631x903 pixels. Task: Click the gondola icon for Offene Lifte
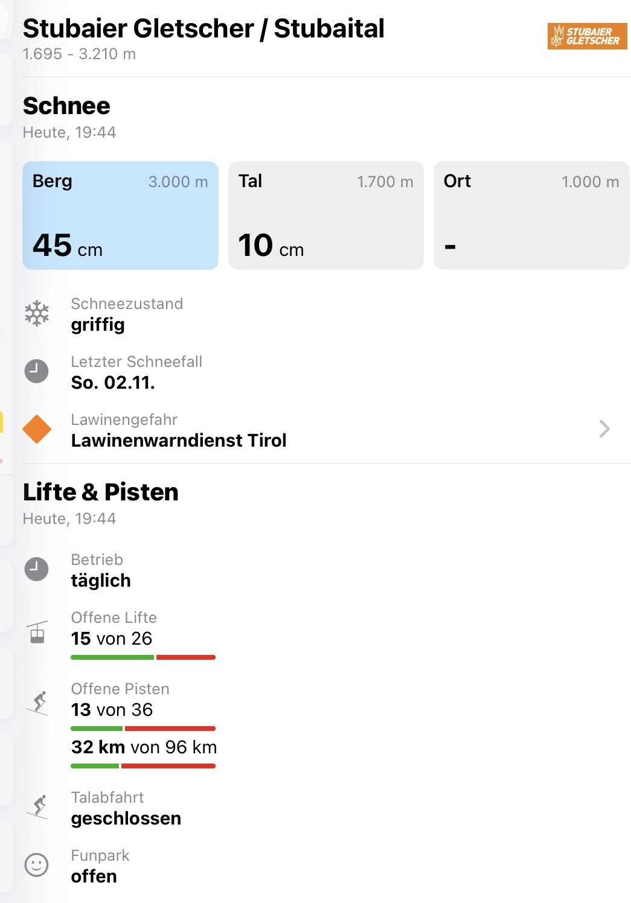click(x=37, y=632)
